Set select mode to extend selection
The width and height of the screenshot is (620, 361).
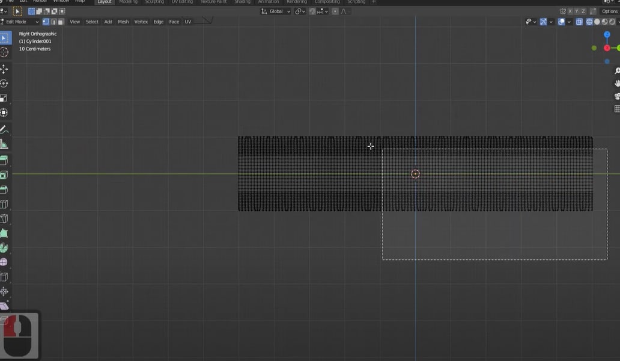pos(39,11)
